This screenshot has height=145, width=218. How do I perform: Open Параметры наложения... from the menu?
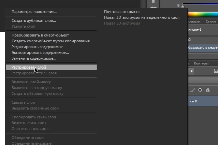34,12
